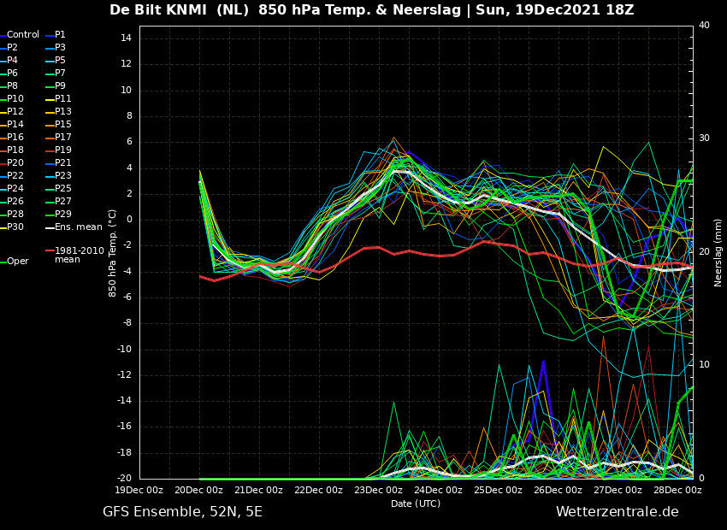The width and height of the screenshot is (727, 530).
Task: Click the 23Dec 00z date tick label
Action: pyautogui.click(x=378, y=490)
